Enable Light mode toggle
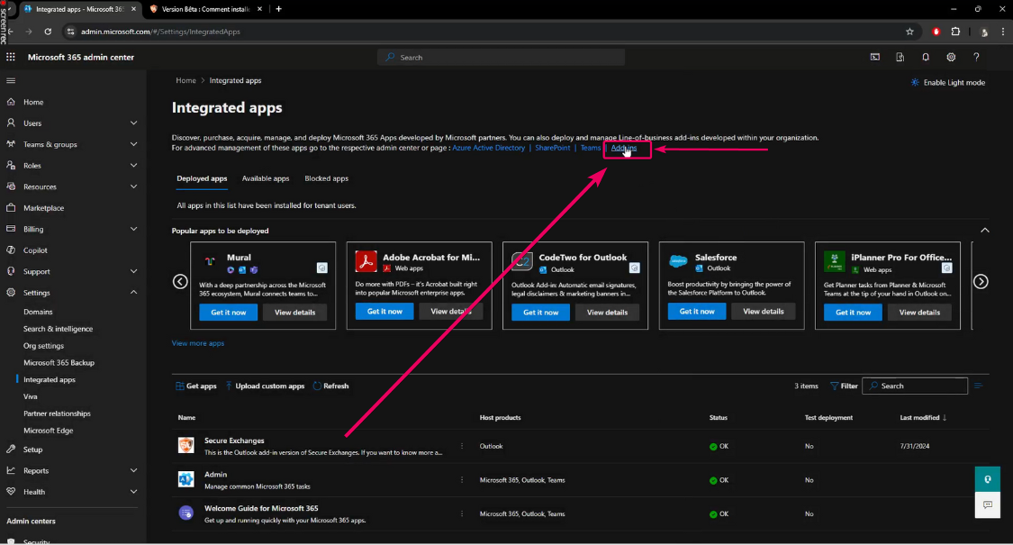1013x545 pixels. (948, 82)
